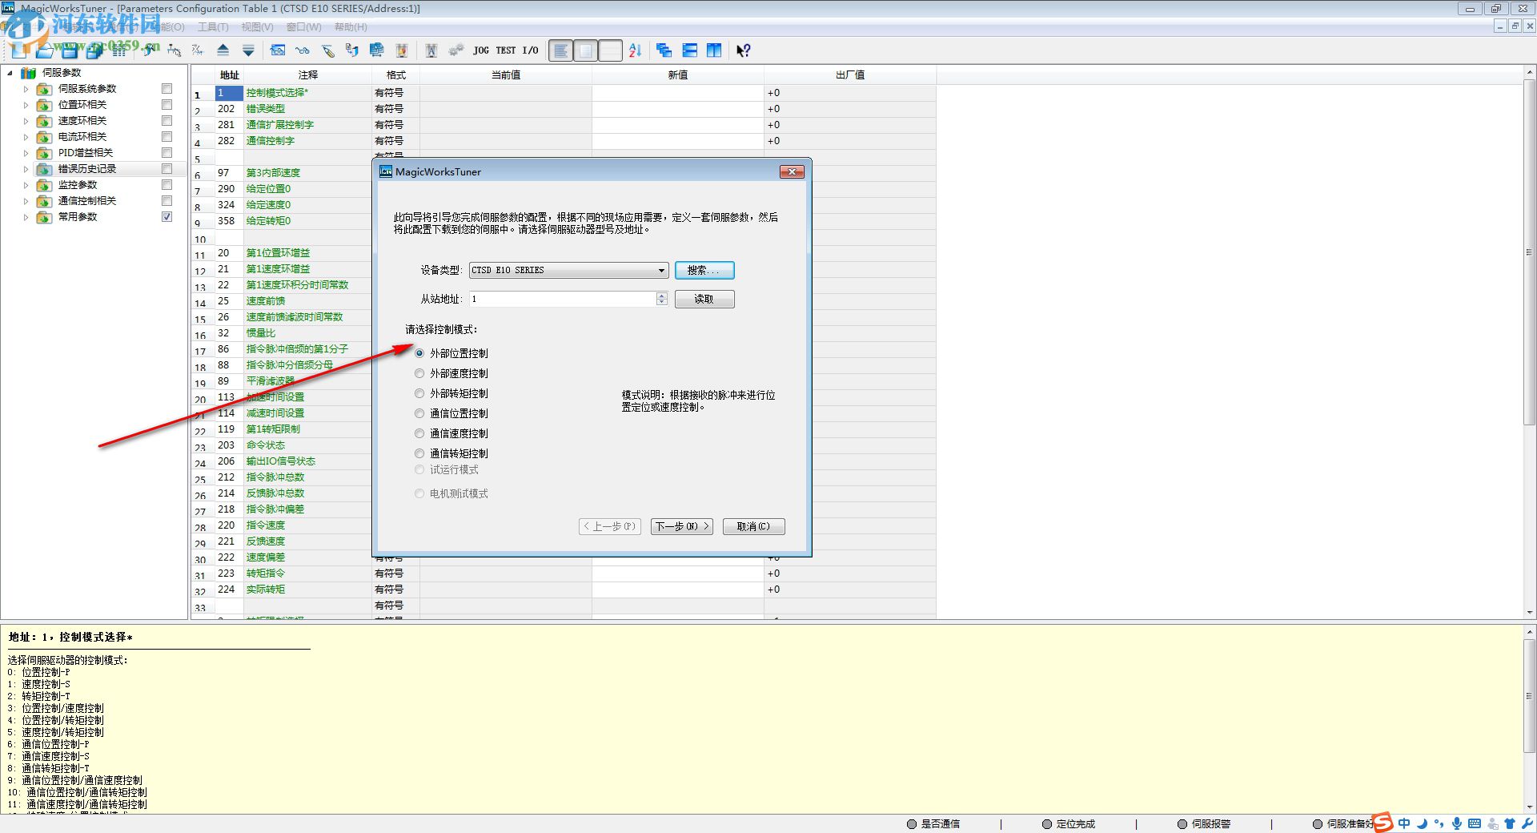The image size is (1537, 833).
Task: Expand the 通信控制相关 tree node
Action: (x=26, y=201)
